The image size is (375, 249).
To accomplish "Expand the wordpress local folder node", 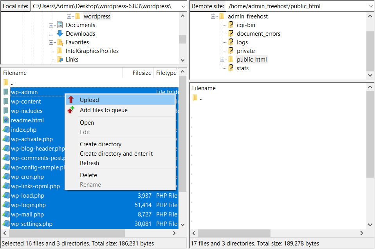I will 69,16.
